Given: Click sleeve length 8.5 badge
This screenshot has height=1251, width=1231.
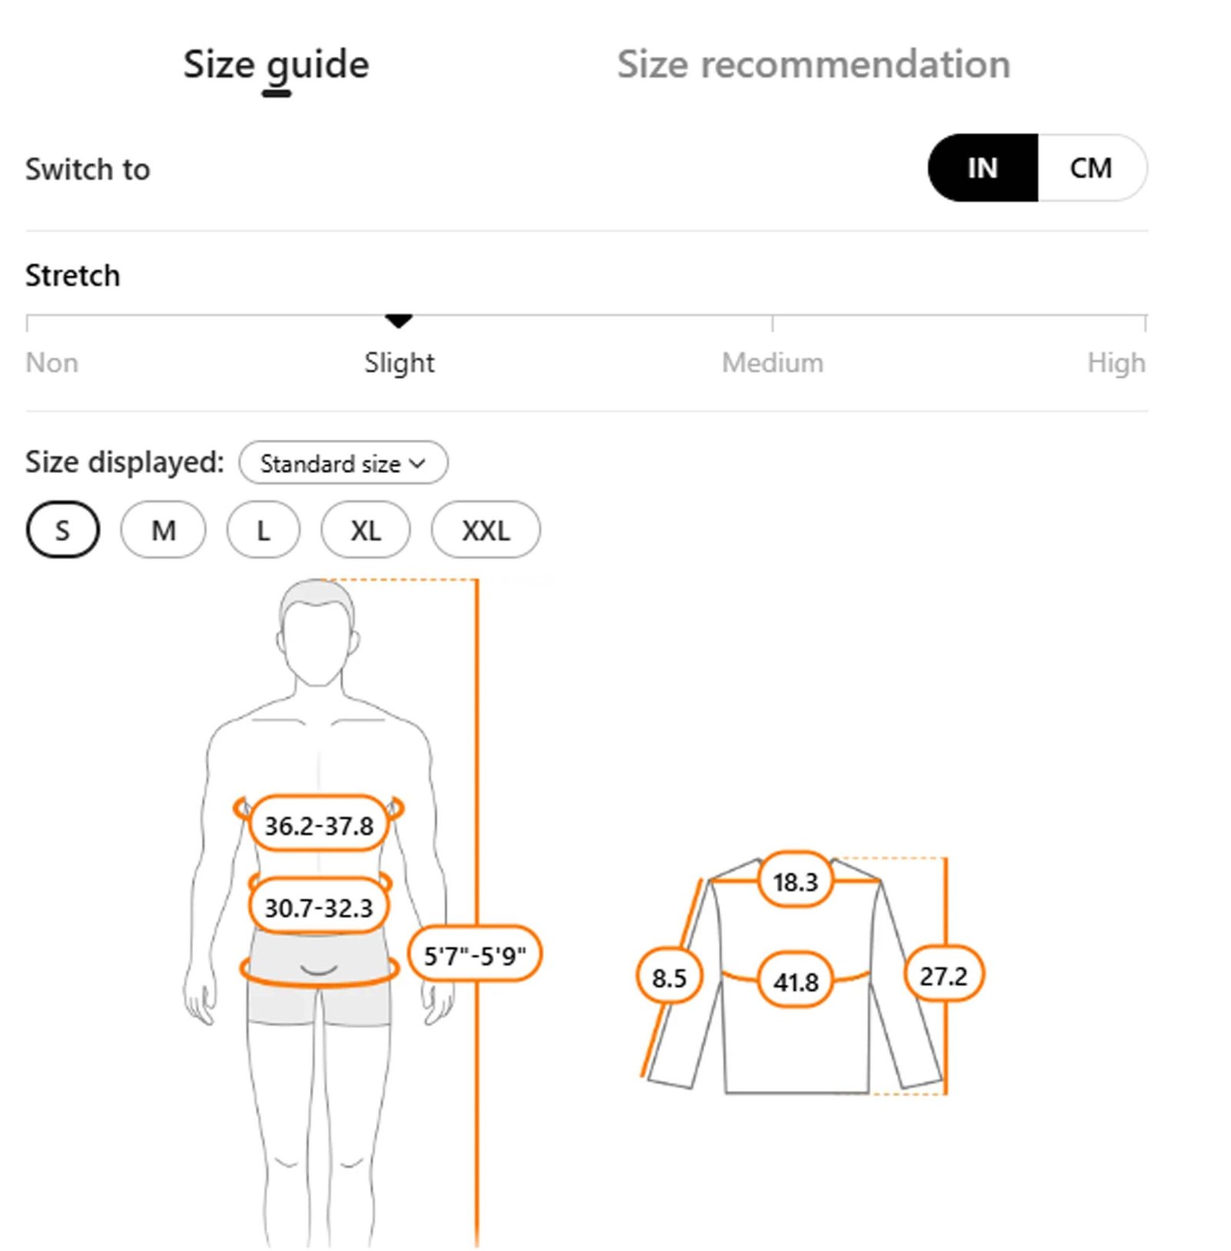Looking at the screenshot, I should 669,978.
